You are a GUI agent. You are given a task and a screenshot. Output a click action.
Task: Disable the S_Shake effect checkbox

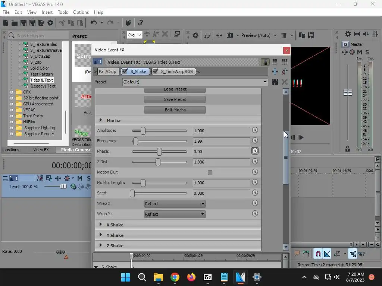point(125,71)
